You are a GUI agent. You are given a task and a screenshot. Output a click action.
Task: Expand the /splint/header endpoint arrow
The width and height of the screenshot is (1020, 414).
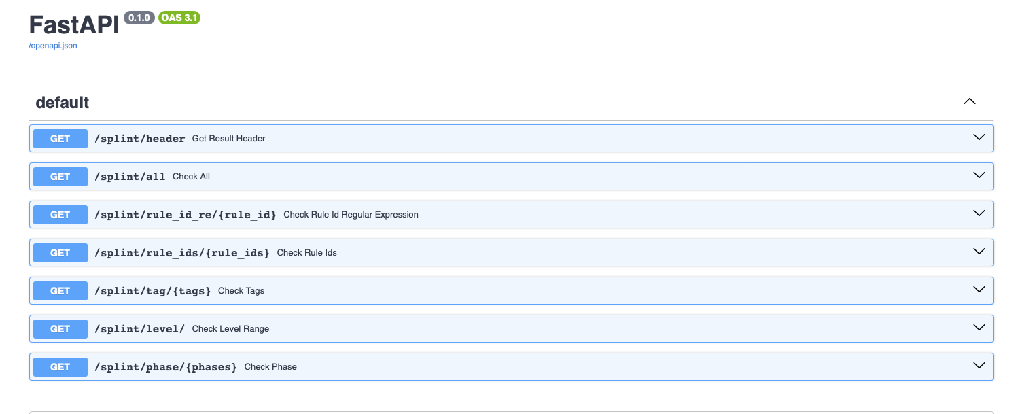(x=979, y=137)
